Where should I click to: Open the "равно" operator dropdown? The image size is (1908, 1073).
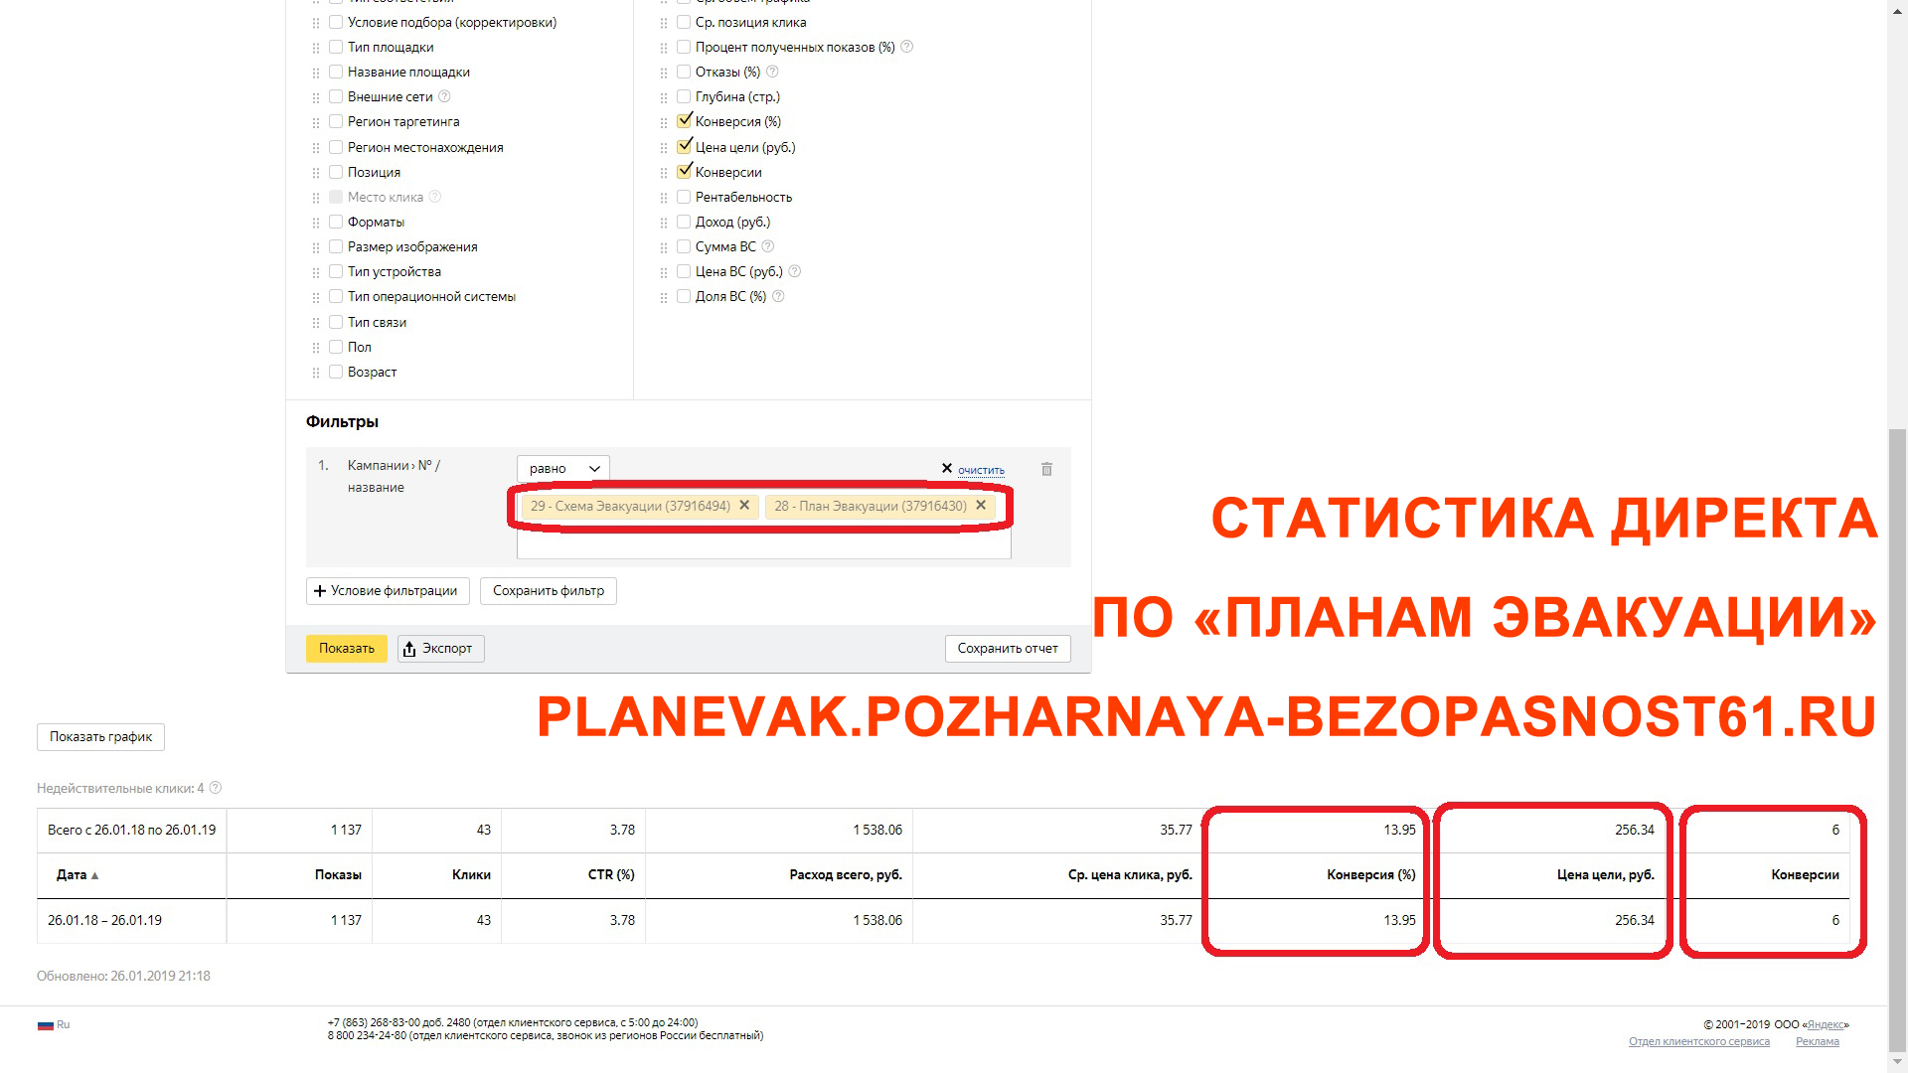pyautogui.click(x=562, y=468)
